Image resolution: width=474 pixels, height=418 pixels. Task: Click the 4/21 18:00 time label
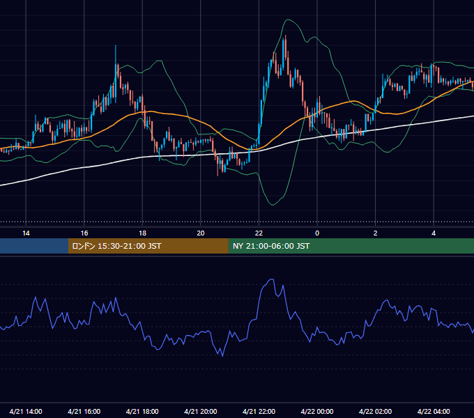click(x=142, y=411)
